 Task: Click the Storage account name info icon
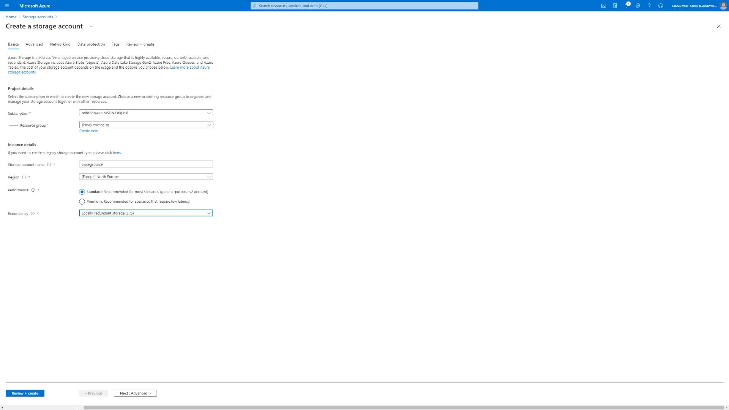pyautogui.click(x=49, y=165)
